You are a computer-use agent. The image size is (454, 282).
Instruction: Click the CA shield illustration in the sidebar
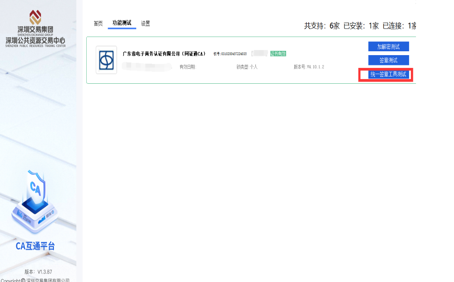tap(35, 197)
